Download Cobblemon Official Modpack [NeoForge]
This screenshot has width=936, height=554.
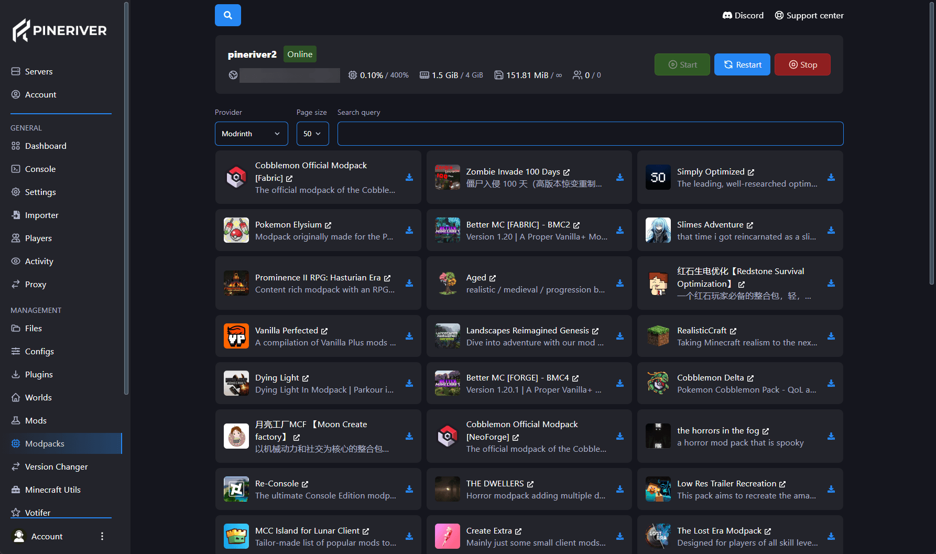coord(620,437)
